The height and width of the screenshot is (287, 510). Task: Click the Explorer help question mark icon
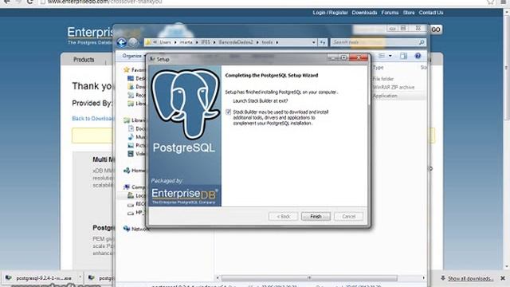tap(418, 56)
